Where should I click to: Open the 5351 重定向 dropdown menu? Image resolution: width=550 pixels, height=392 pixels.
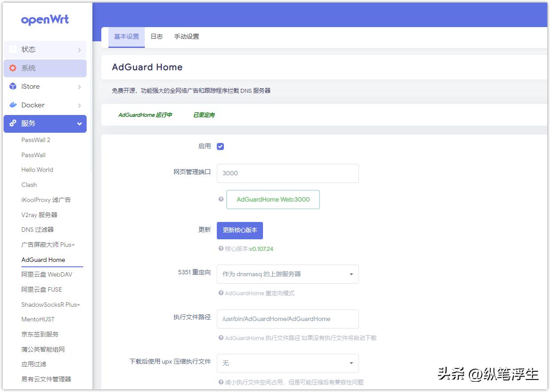[287, 274]
